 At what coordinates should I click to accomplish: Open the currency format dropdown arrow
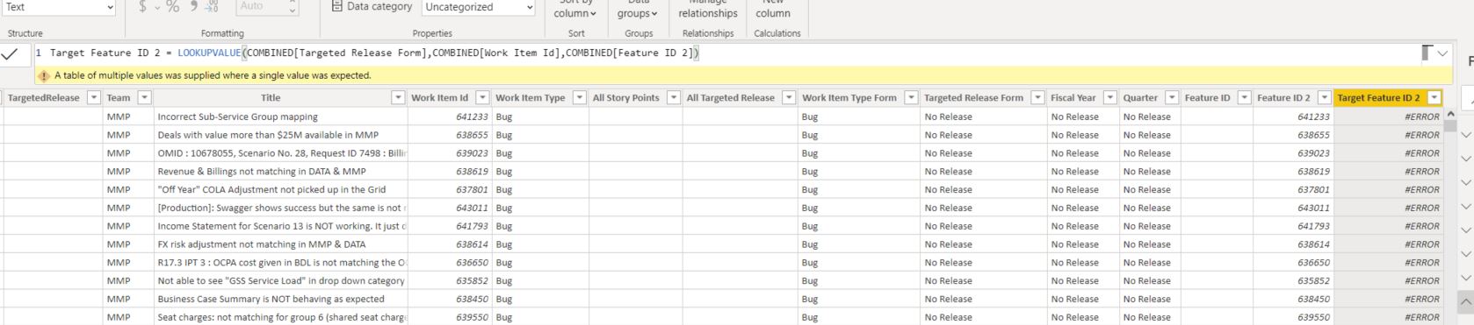156,7
